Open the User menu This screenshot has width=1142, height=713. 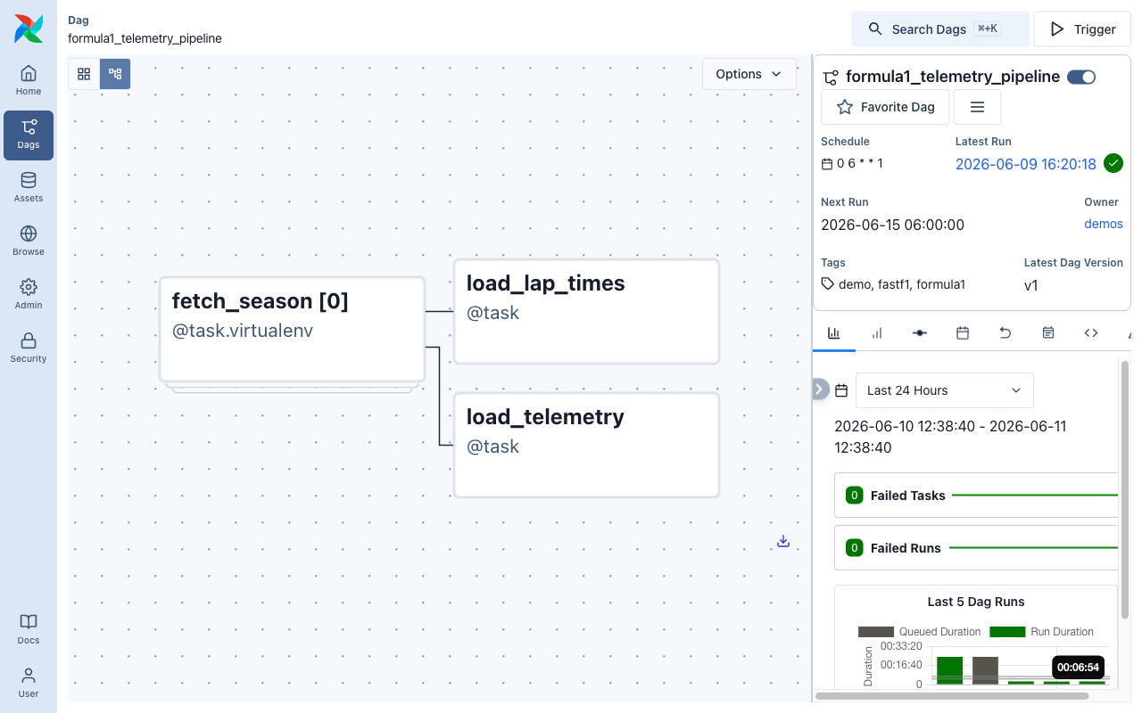tap(29, 684)
